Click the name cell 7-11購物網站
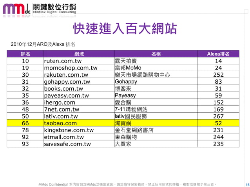 pyautogui.click(x=156, y=109)
